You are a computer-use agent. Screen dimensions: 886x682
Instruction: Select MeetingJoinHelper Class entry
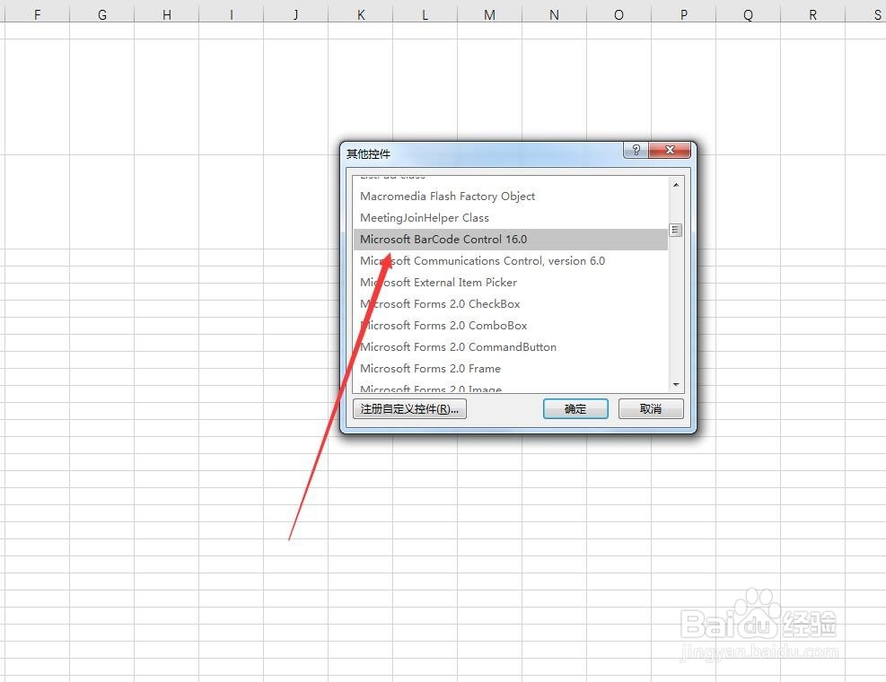coord(510,217)
